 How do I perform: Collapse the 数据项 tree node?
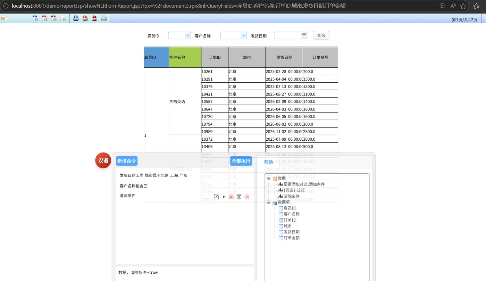point(268,202)
